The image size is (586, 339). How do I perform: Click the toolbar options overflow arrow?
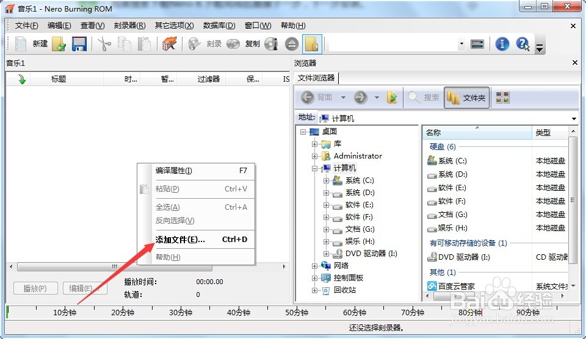pos(539,48)
